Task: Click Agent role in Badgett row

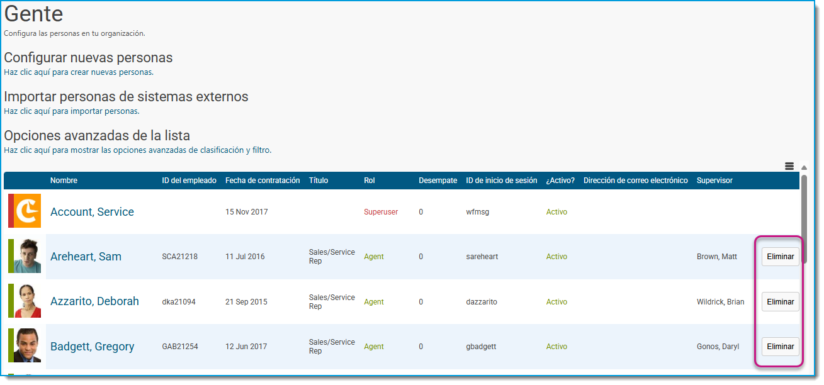Action: click(x=374, y=347)
